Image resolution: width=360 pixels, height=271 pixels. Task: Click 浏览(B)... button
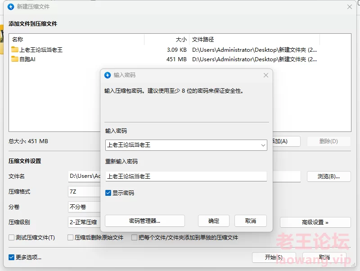click(329, 176)
